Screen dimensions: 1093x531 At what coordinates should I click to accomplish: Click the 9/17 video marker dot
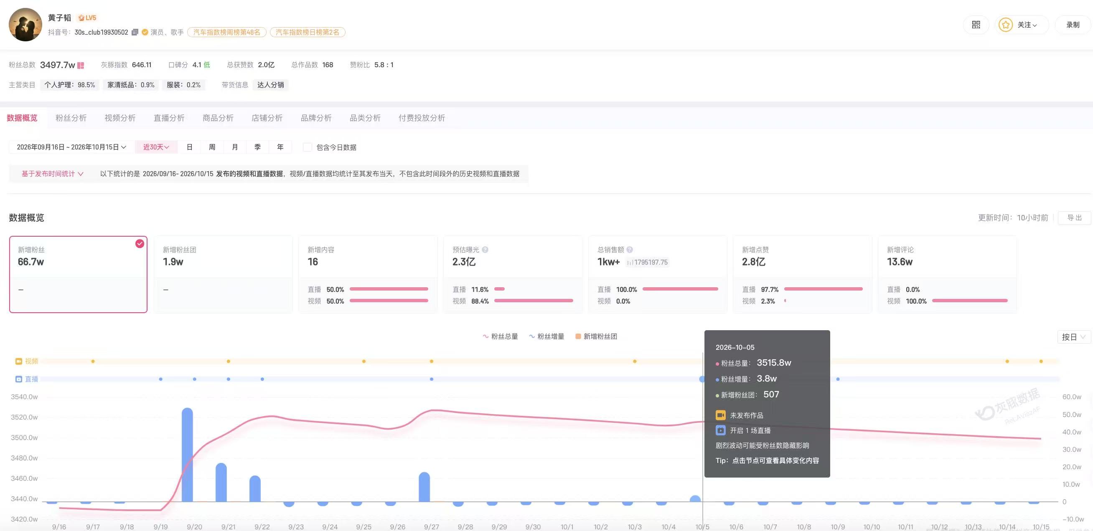tap(93, 361)
